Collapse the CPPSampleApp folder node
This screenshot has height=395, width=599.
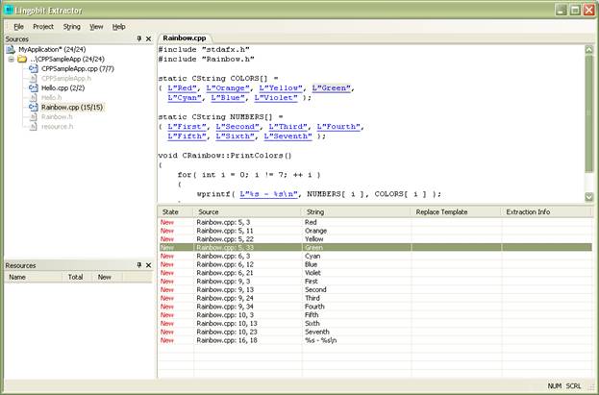point(11,60)
